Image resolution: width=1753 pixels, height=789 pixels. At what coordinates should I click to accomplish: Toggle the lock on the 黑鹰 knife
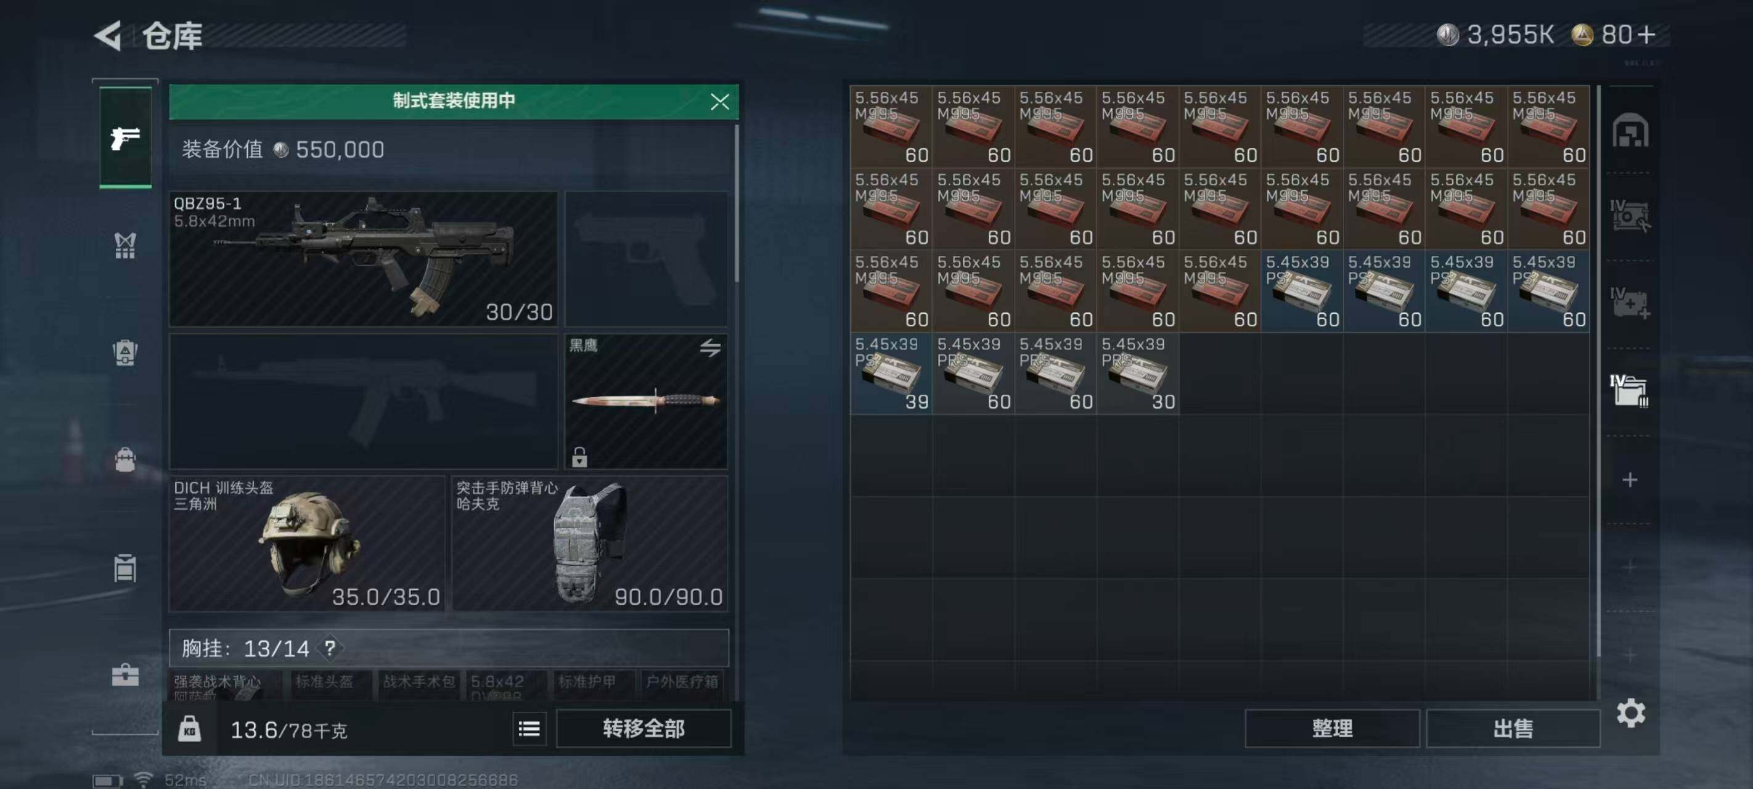pyautogui.click(x=579, y=457)
